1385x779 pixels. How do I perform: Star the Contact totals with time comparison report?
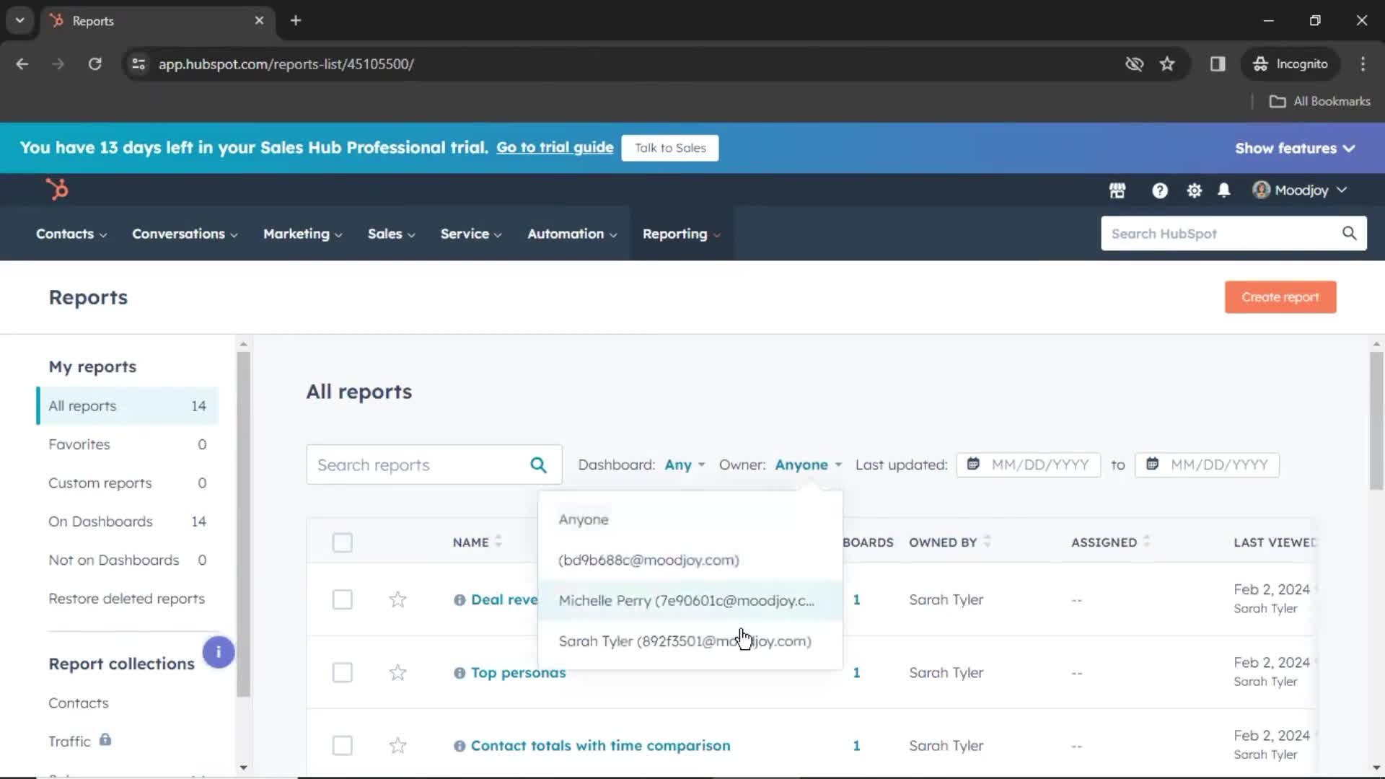397,745
